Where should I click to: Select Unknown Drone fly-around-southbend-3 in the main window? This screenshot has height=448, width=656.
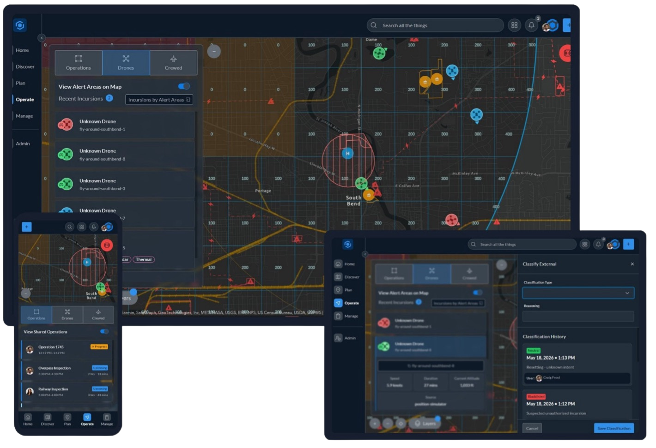[125, 184]
